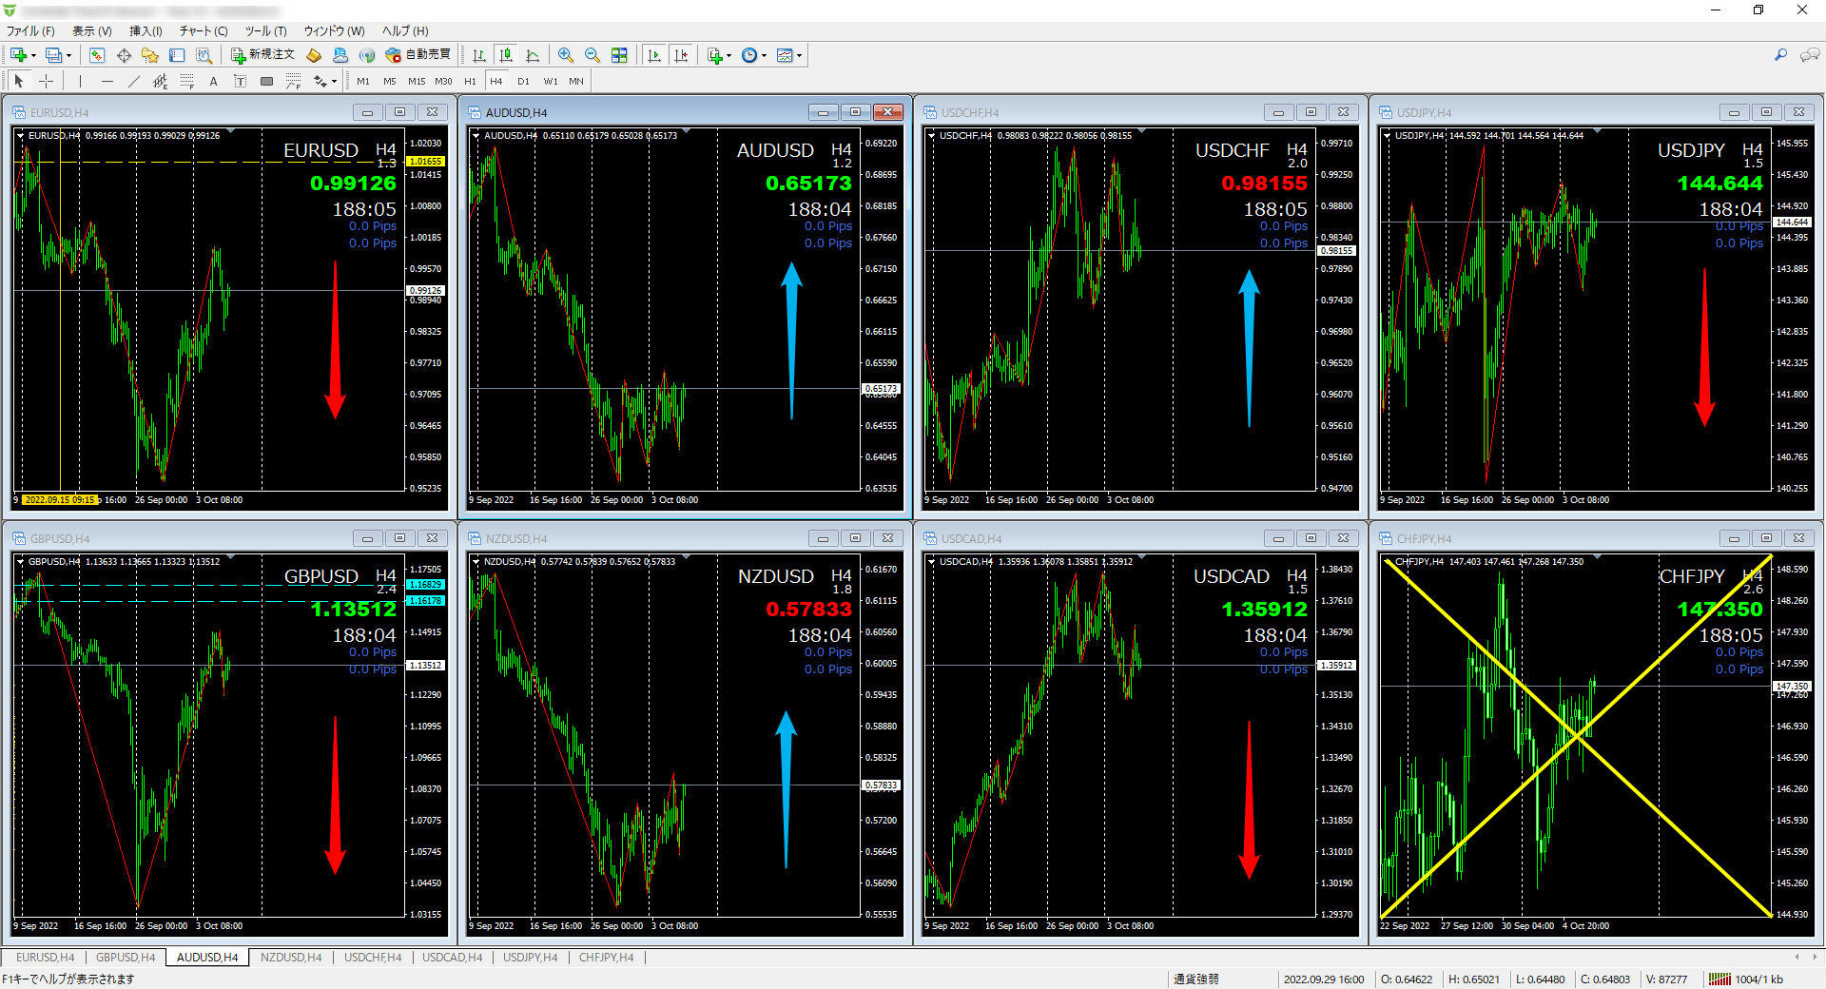Select the trendline drawing tool
Screen dimensions: 1826x989
[x=134, y=82]
